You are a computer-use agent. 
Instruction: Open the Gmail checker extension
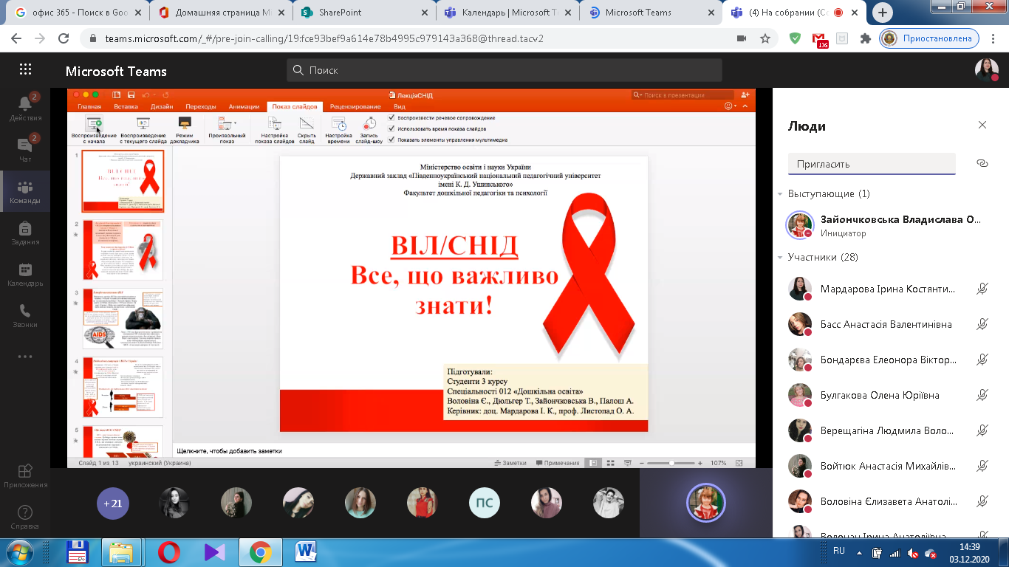coord(819,39)
